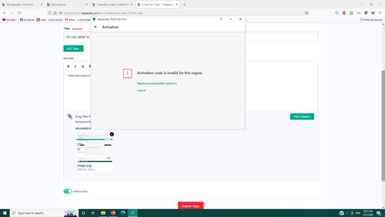
Task: Apply underline formatting in the forum editor
Action: pyautogui.click(x=83, y=66)
